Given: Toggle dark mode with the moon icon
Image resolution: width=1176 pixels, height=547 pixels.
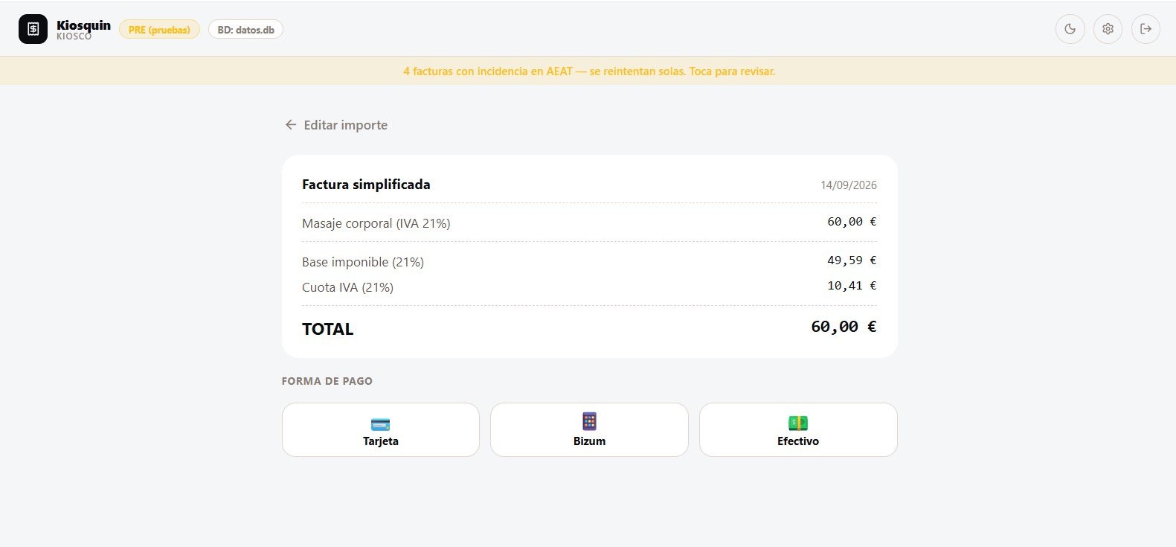Looking at the screenshot, I should (1070, 29).
